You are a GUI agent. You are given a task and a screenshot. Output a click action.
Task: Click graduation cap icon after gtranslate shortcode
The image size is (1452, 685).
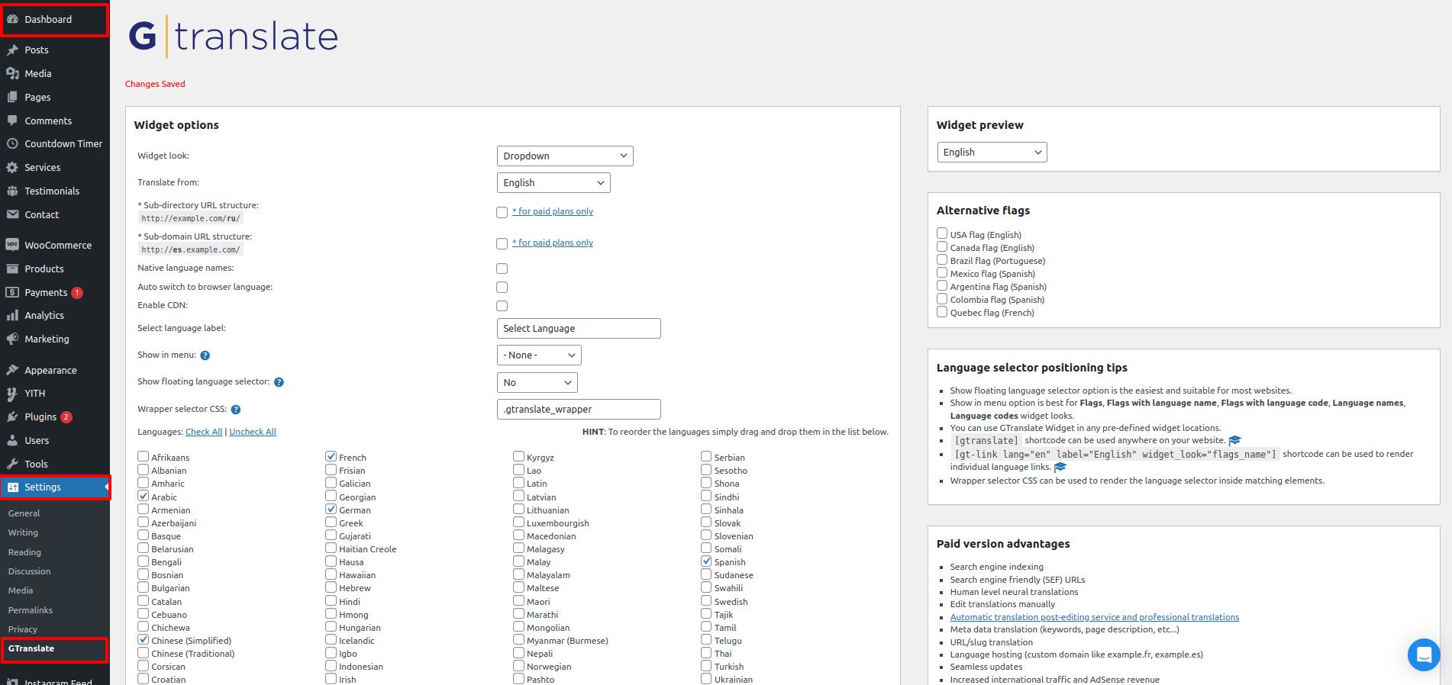tap(1235, 440)
